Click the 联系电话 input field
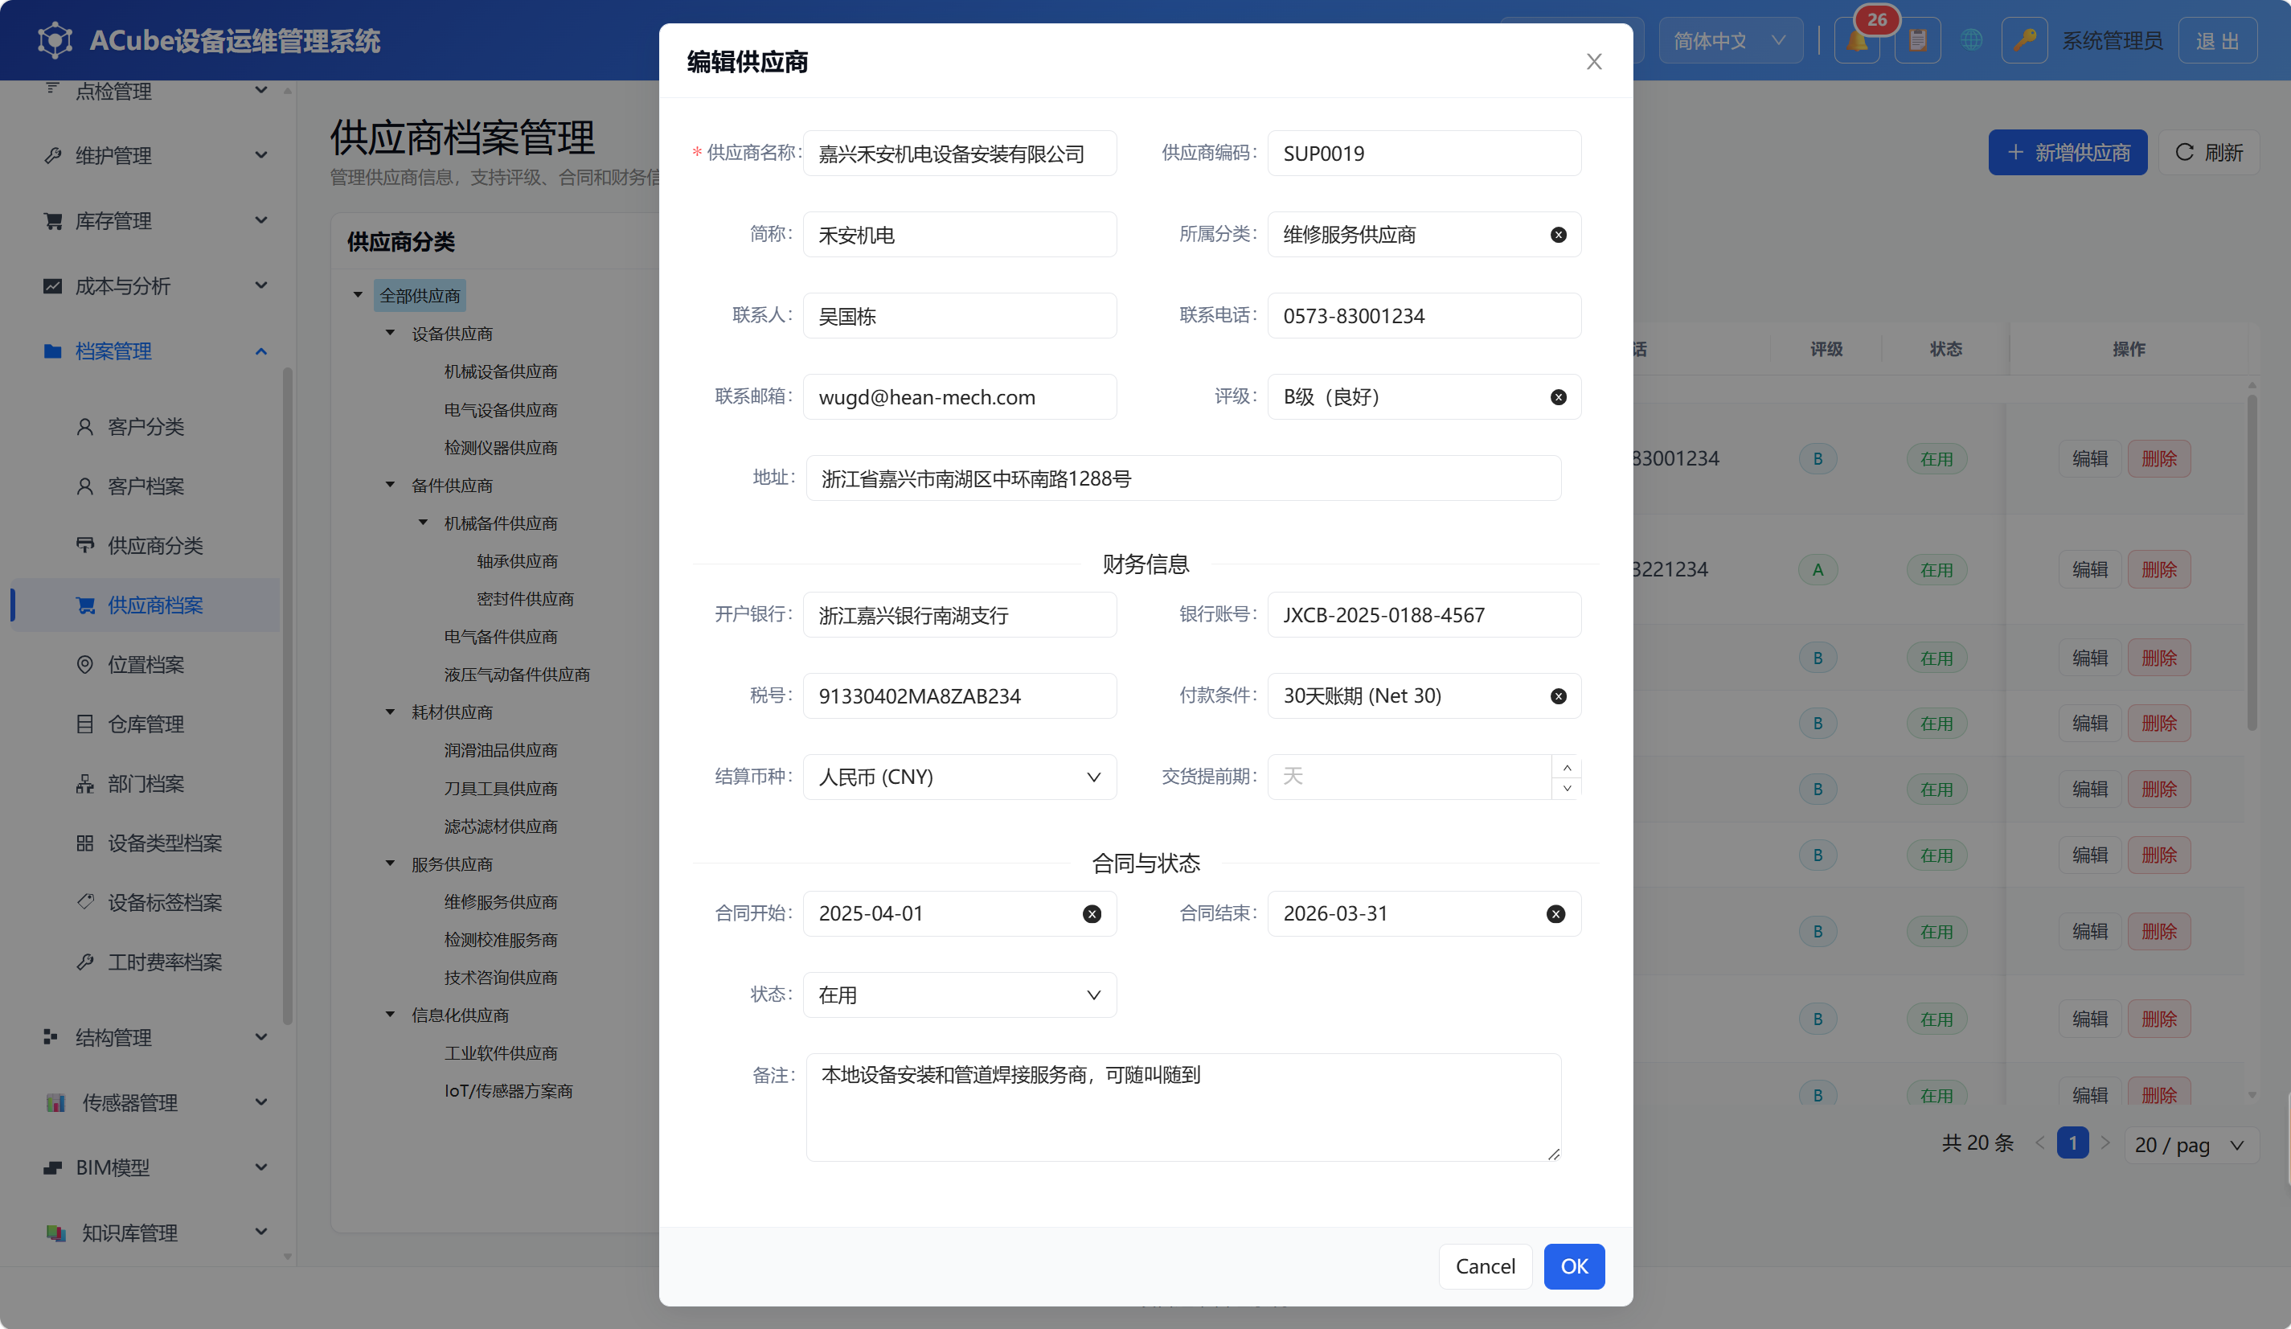The width and height of the screenshot is (2291, 1329). pos(1424,316)
